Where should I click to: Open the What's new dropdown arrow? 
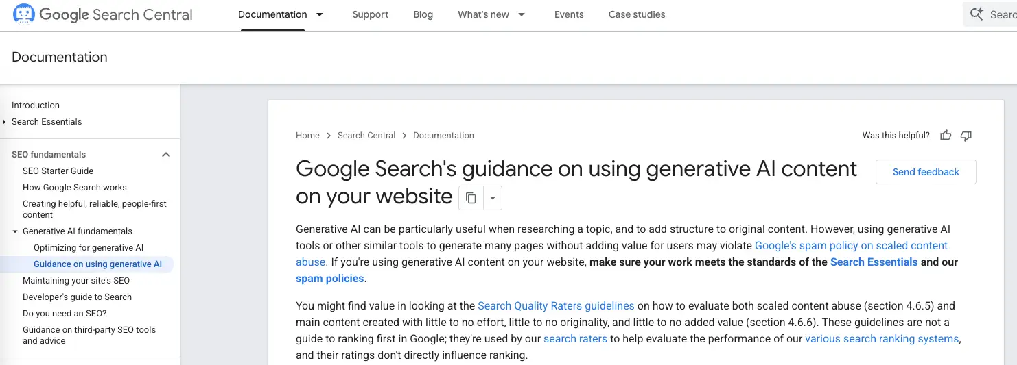click(522, 14)
